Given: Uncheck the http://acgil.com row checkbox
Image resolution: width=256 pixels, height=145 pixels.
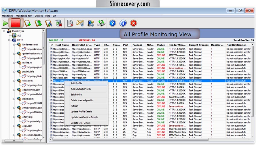Looking at the screenshot, I should click(51, 78).
